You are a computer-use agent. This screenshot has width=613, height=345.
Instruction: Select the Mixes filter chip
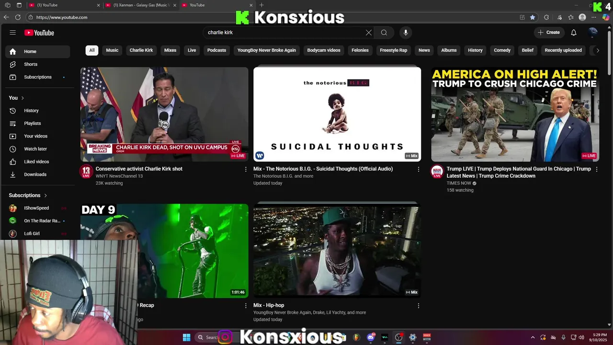click(170, 50)
